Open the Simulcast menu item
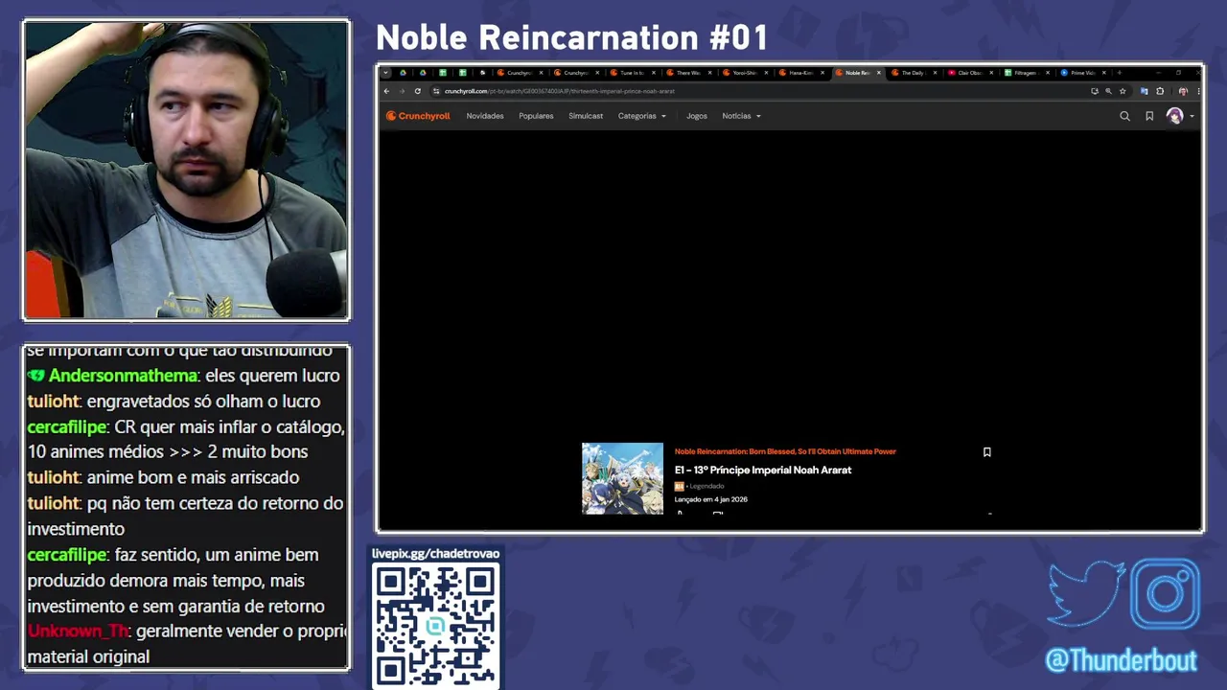The width and height of the screenshot is (1227, 690). tap(586, 116)
